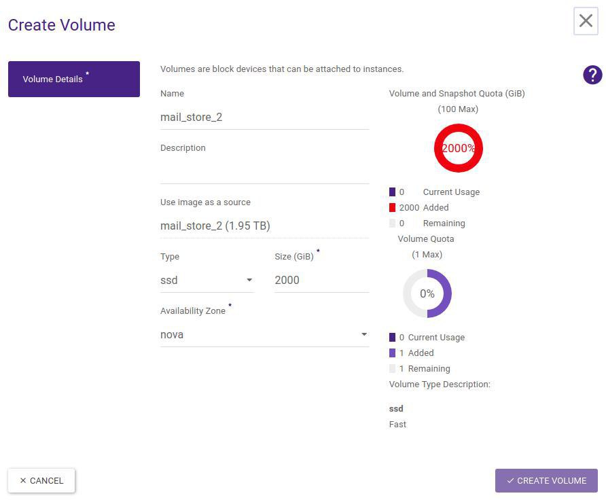Click the Create Volume dialog title
The height and width of the screenshot is (500, 606).
pos(62,25)
